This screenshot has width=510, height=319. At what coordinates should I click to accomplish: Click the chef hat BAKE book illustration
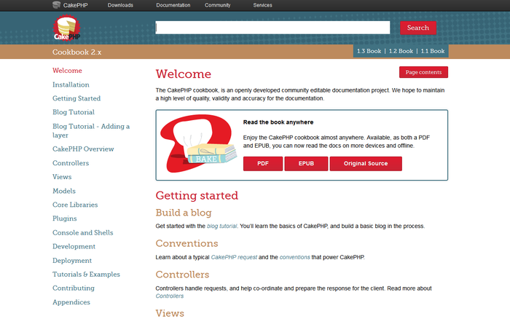click(x=199, y=143)
